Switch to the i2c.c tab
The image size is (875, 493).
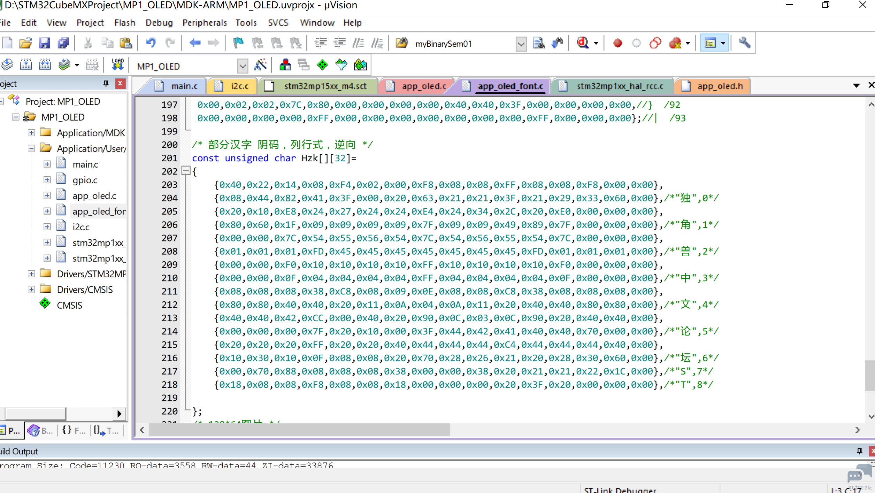point(232,86)
